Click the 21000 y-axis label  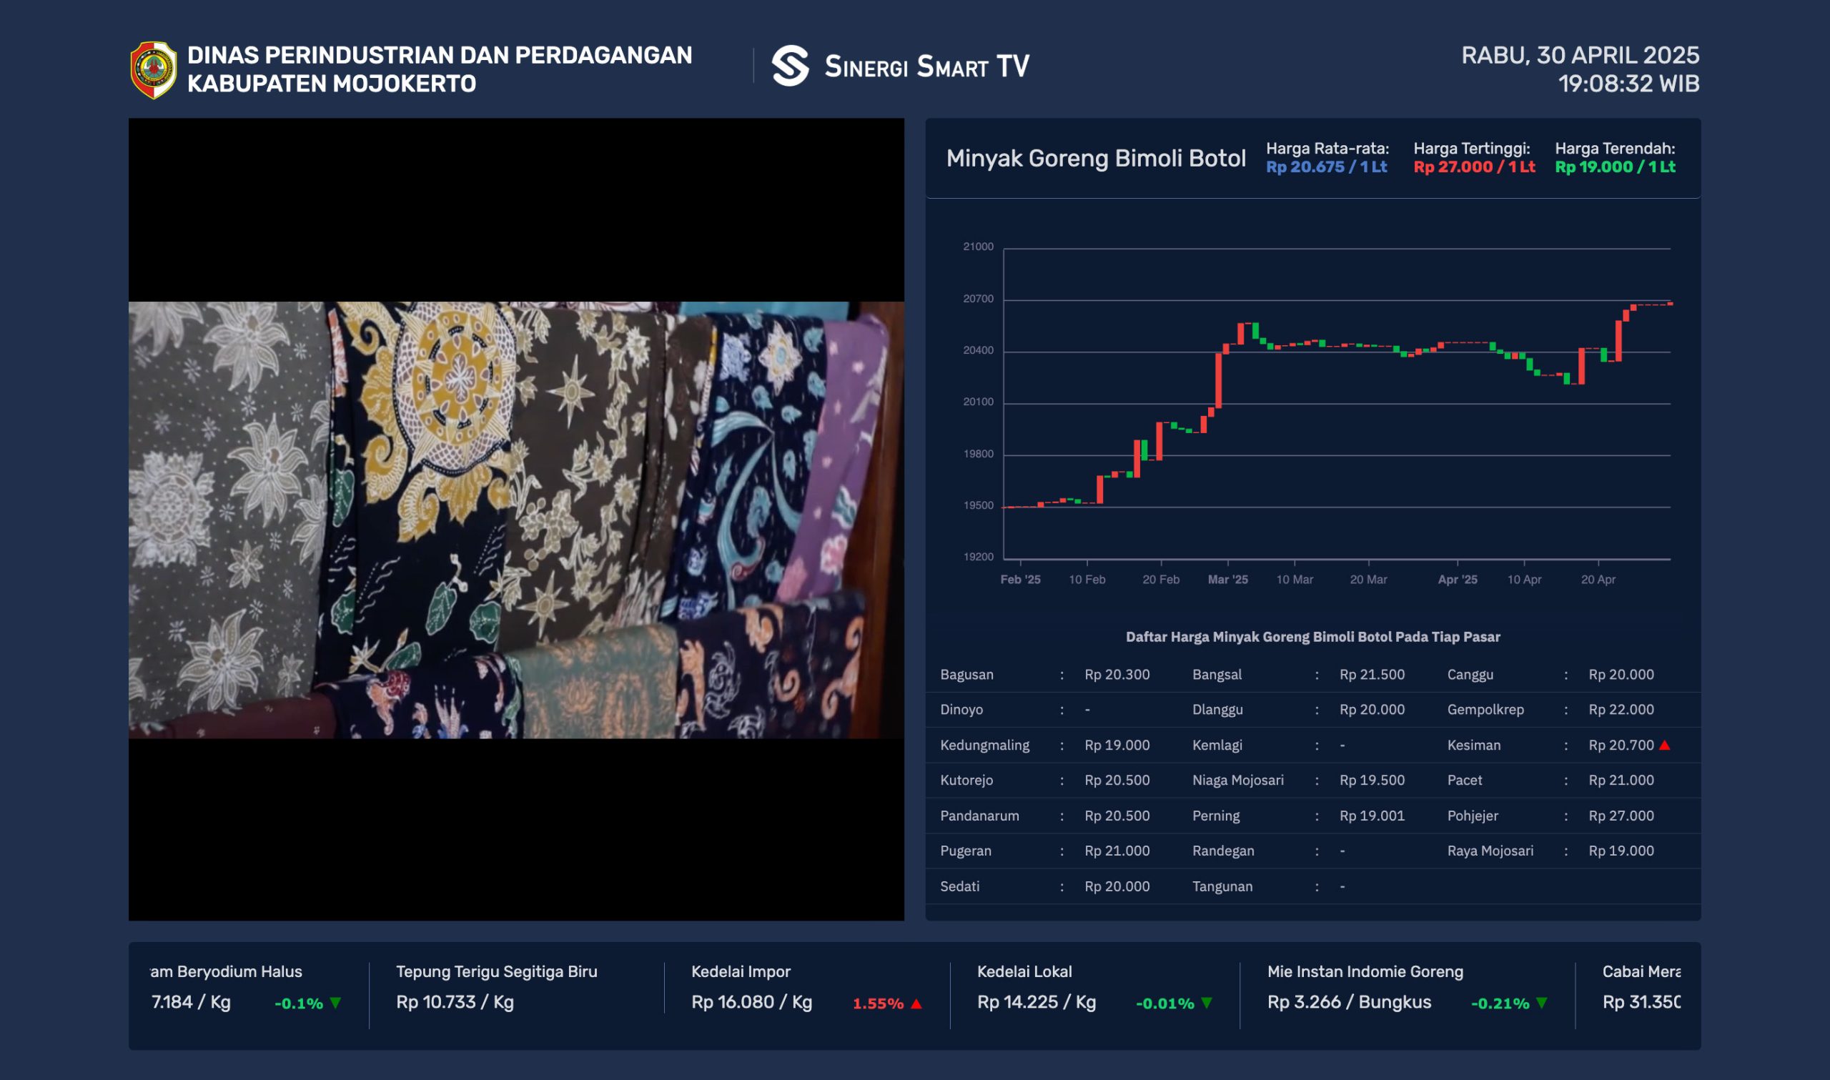[x=978, y=247]
